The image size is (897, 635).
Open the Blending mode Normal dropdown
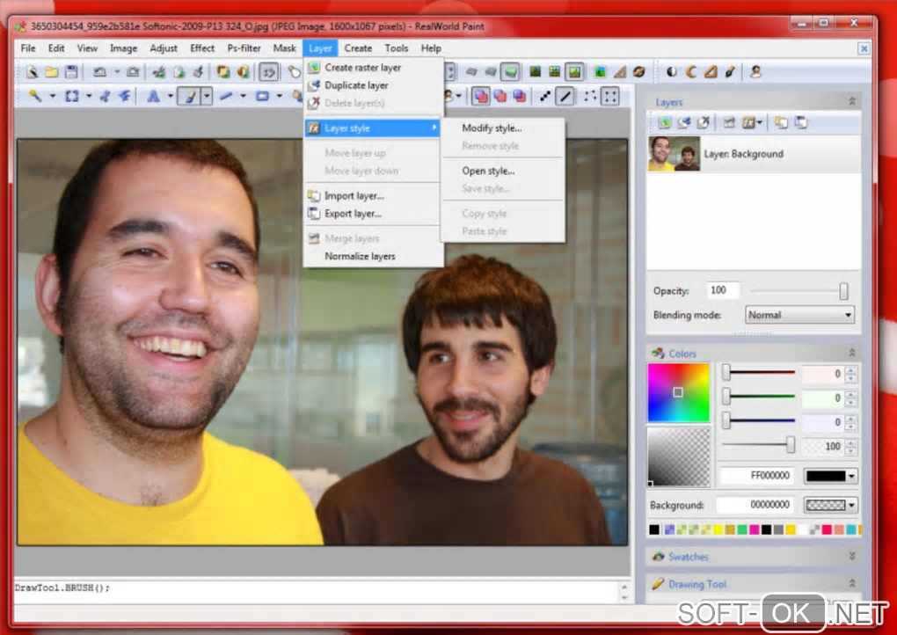[799, 315]
